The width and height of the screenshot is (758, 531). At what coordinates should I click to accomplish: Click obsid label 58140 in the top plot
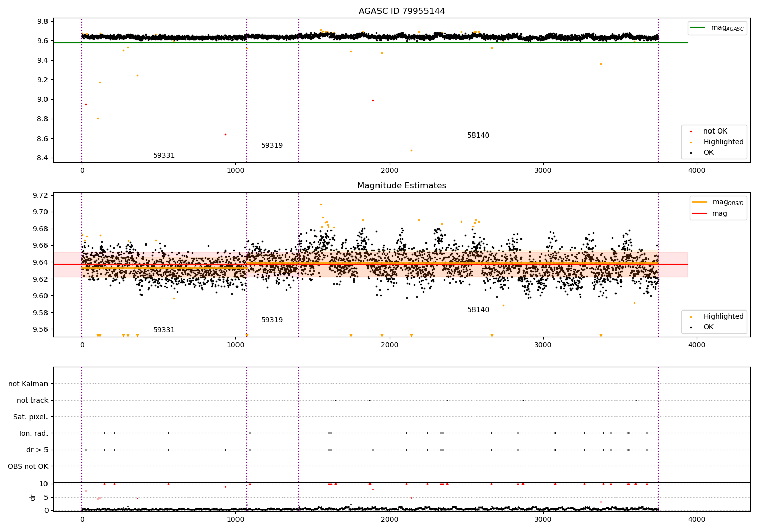click(478, 136)
